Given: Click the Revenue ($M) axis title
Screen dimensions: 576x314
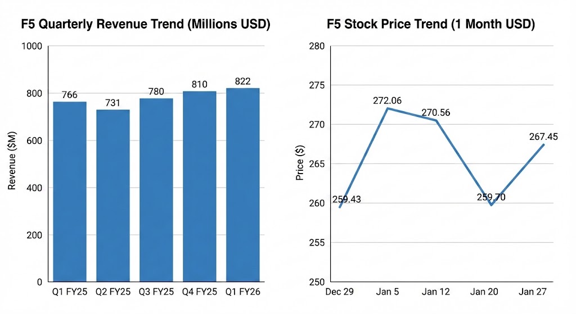Looking at the screenshot, I should (12, 164).
